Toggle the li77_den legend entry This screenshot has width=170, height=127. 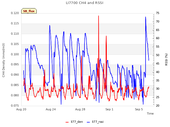[x=74, y=122]
